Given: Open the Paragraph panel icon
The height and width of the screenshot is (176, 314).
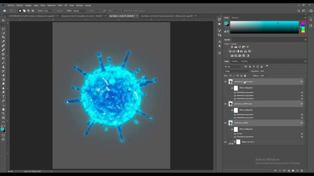Looking at the screenshot, I should [220, 46].
